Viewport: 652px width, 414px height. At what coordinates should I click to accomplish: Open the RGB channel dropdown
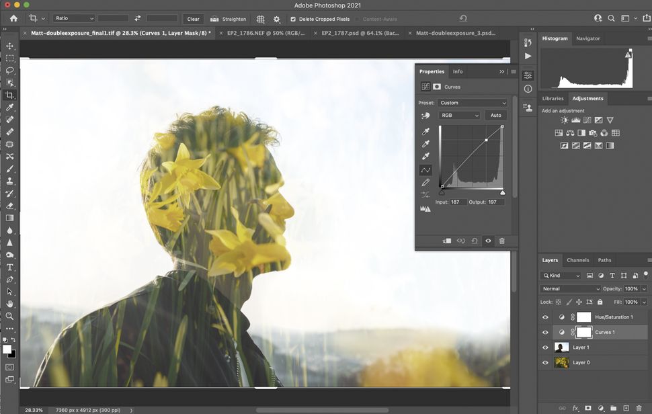(459, 115)
